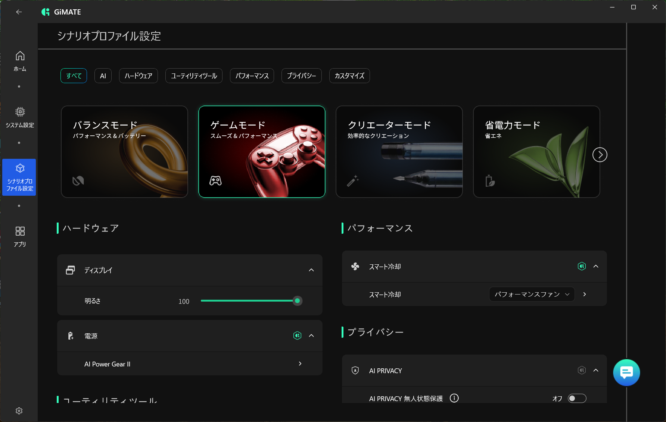The image size is (666, 422).
Task: Select the パフォーマンス filter tab
Action: pos(252,76)
